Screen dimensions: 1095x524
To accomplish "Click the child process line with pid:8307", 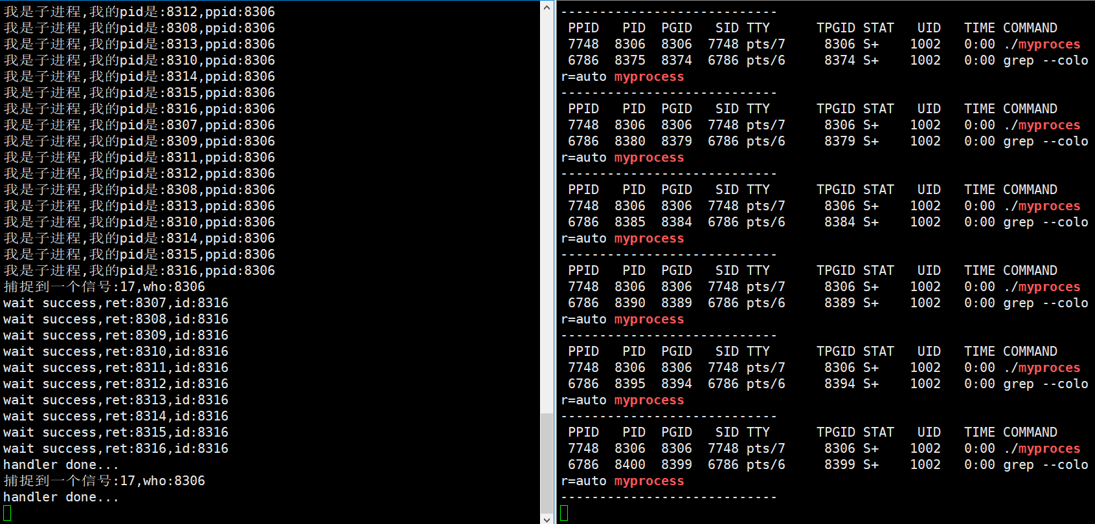I will [139, 125].
